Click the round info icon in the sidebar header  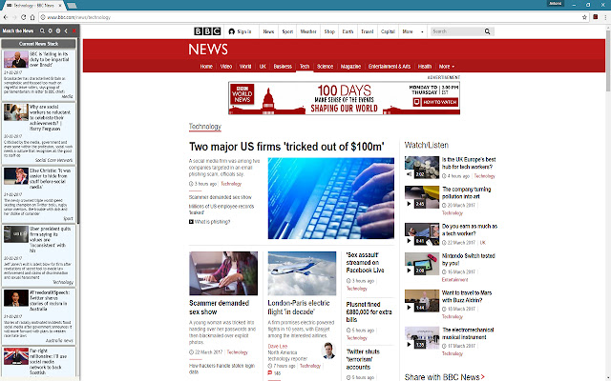tap(58, 30)
